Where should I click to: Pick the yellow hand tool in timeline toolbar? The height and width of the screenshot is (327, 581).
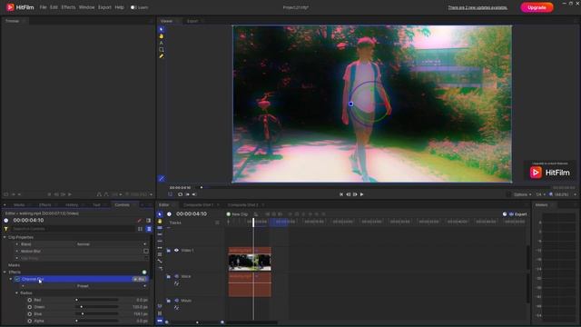[160, 221]
